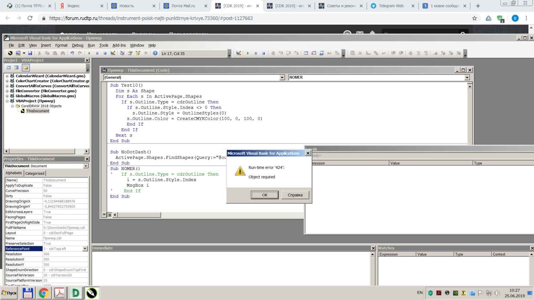Click View Code icon in the Project panel
Image resolution: width=534 pixels, height=300 pixels.
(x=9, y=68)
